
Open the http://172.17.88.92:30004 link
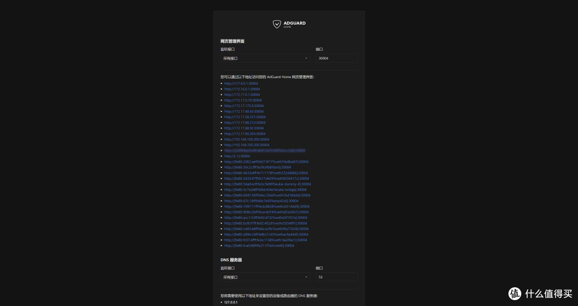[244, 128]
